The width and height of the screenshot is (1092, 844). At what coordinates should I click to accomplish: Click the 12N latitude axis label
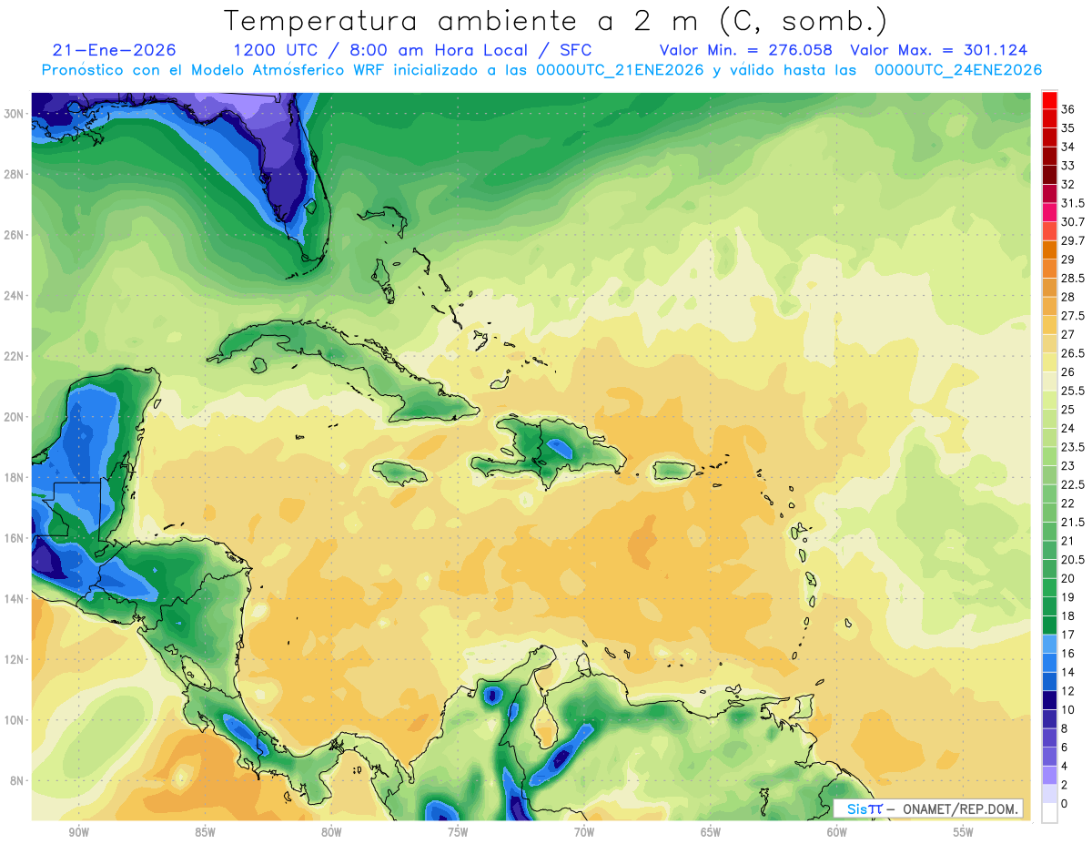point(14,659)
